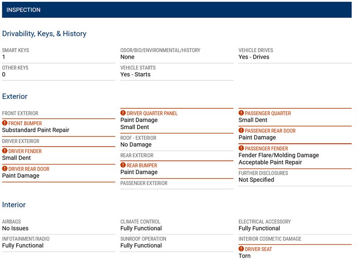Screen dimensions: 357x259
Task: Click Fender Flare/Molding Damage text
Action: [278, 155]
